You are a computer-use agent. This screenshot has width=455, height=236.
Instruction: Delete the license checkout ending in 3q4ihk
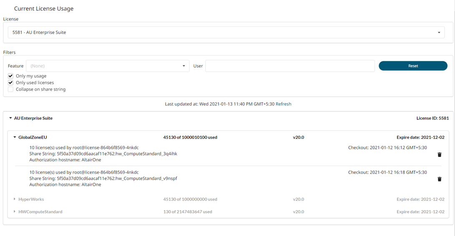[439, 155]
